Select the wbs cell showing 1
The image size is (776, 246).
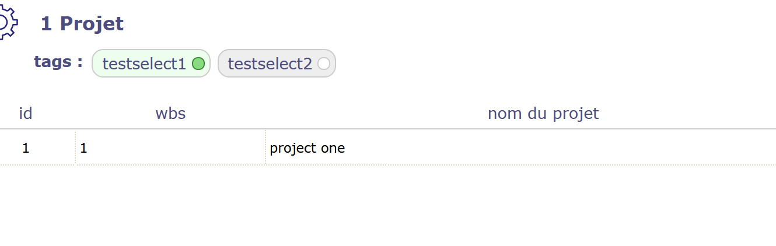(84, 148)
